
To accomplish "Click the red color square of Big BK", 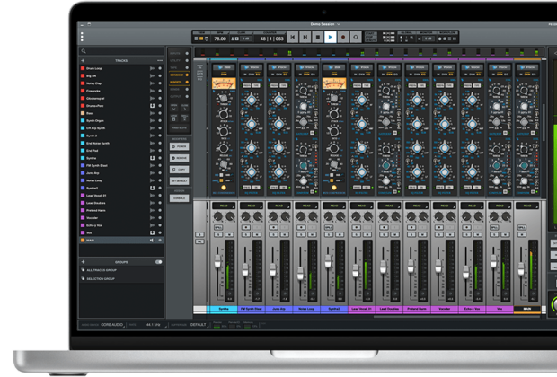I will (83, 76).
